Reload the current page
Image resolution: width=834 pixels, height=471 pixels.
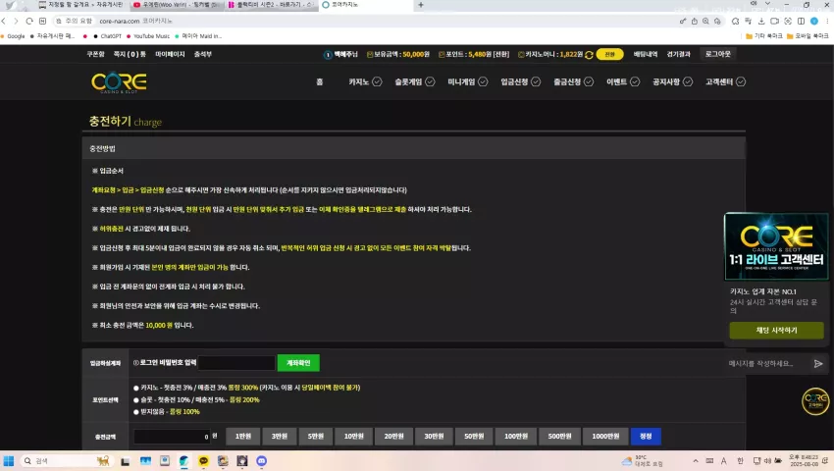coord(29,21)
